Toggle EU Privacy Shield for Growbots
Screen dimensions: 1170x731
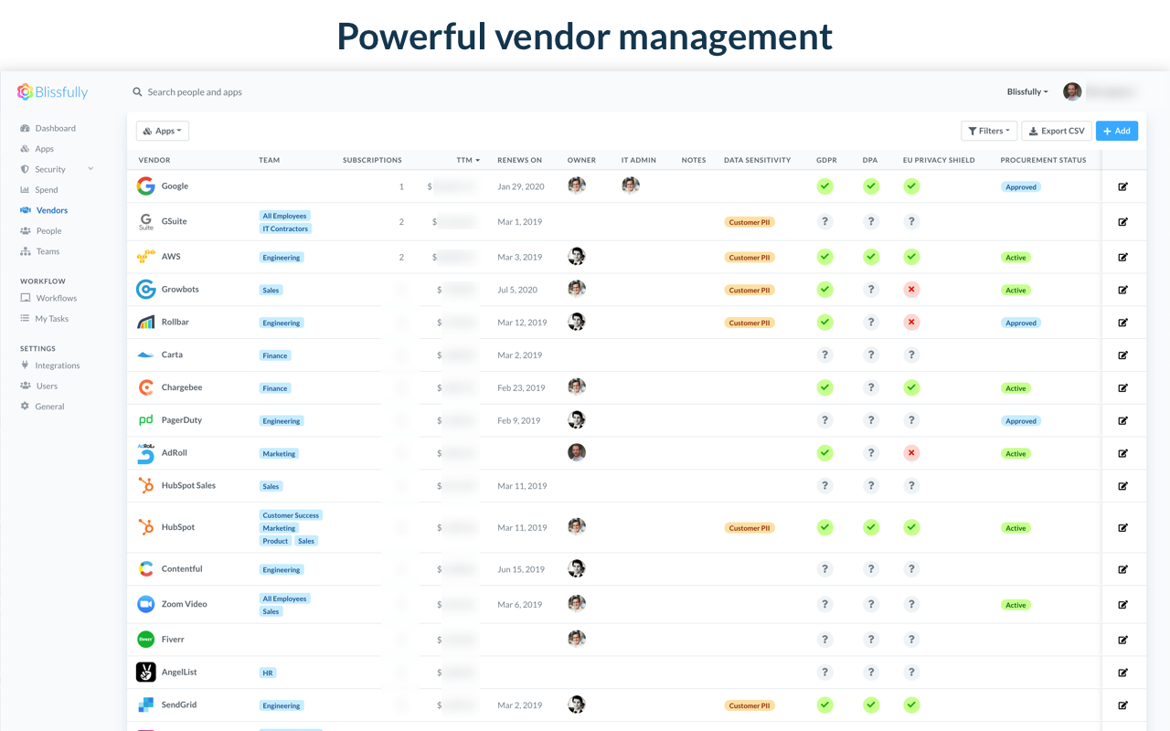point(911,290)
